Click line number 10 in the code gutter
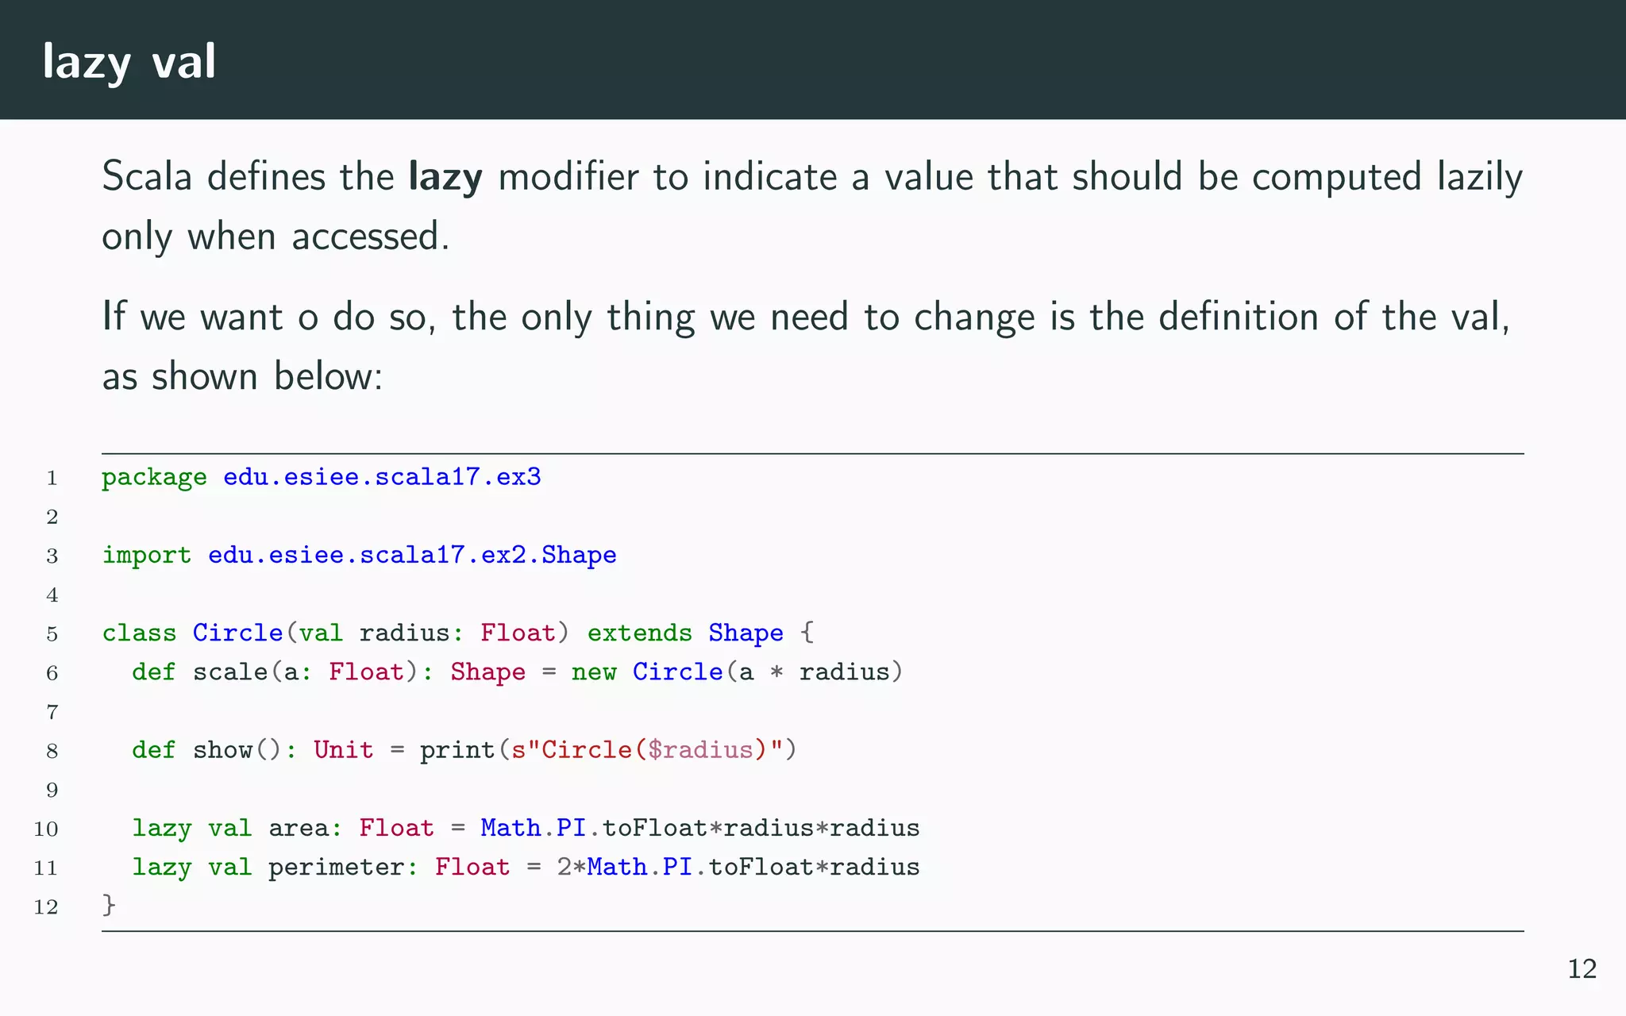This screenshot has width=1626, height=1016. [x=46, y=829]
